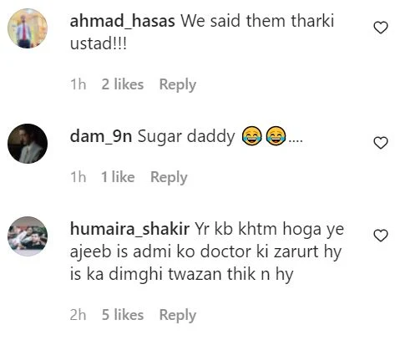Select the 'Yr kb khtm hoga' comment text
395x340 pixels.
[259, 230]
